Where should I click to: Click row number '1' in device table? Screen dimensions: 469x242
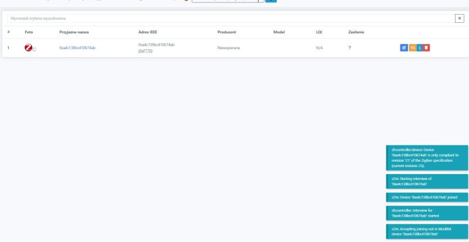8,48
